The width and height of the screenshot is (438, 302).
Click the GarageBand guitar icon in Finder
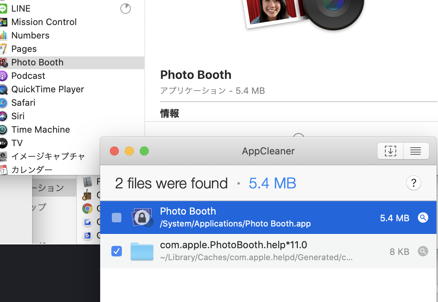(x=87, y=195)
